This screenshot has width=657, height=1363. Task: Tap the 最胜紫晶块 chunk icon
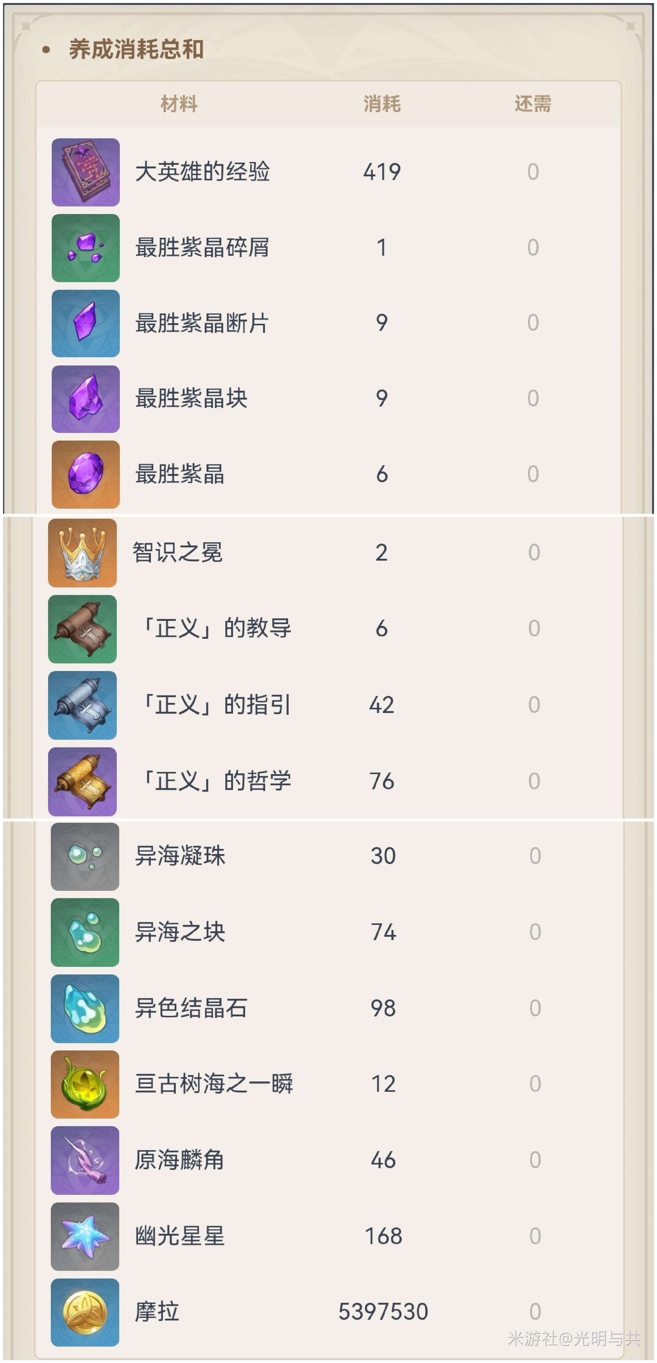click(x=86, y=399)
